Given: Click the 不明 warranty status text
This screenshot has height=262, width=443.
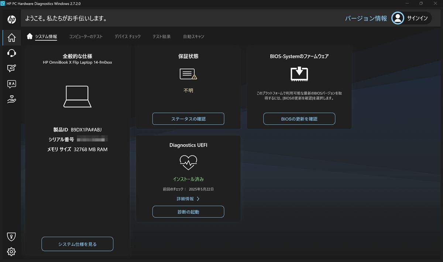Looking at the screenshot, I should (188, 90).
